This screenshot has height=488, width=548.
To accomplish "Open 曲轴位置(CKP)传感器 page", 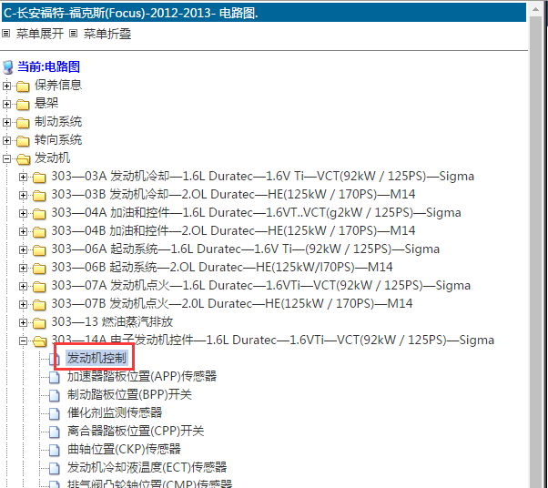I will click(124, 449).
